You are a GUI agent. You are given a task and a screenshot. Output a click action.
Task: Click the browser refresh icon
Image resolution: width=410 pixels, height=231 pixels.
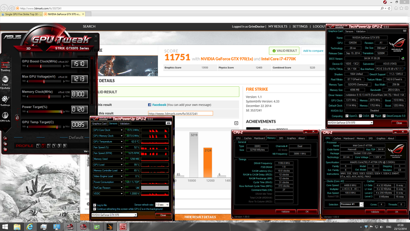(389, 8)
